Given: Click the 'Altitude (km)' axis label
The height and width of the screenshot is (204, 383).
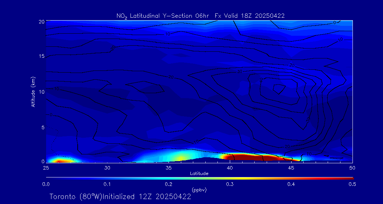Looking at the screenshot, I should coord(33,91).
